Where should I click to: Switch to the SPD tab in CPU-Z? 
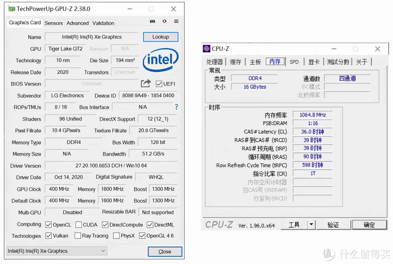294,61
